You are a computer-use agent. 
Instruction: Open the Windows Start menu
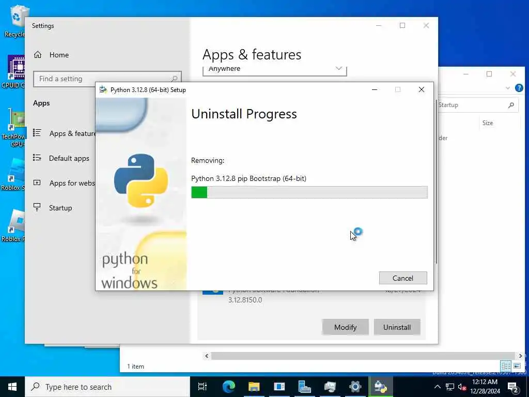tap(12, 387)
